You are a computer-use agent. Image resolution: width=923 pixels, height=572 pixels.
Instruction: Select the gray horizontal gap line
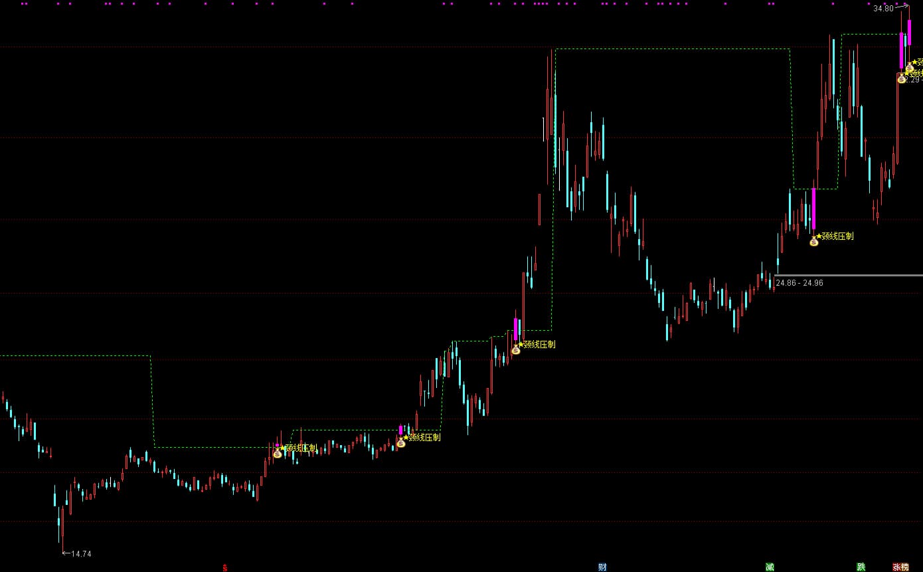click(850, 275)
